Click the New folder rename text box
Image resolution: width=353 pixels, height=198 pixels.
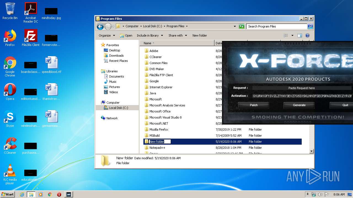pyautogui.click(x=160, y=142)
